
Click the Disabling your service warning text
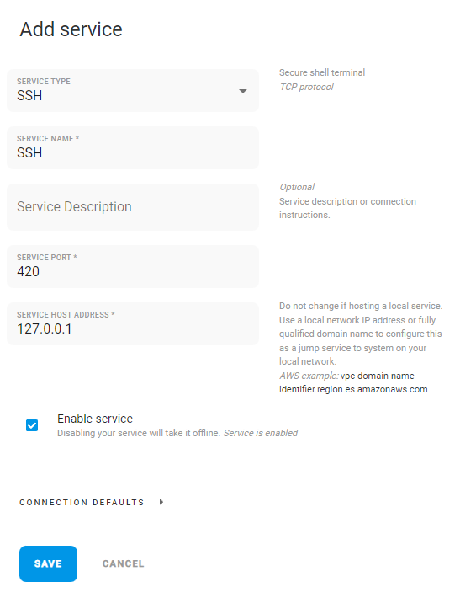(x=139, y=433)
